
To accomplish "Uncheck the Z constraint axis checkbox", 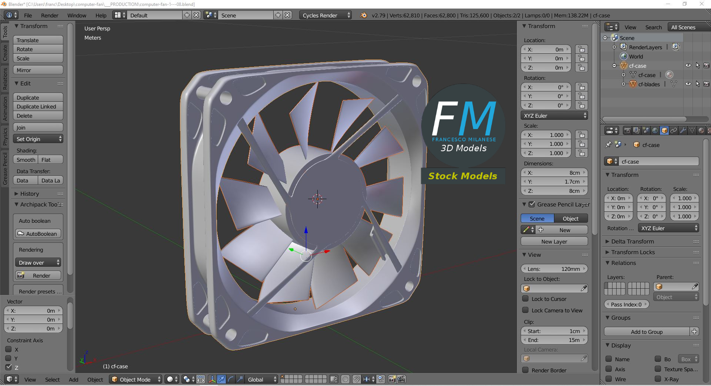I will [9, 367].
